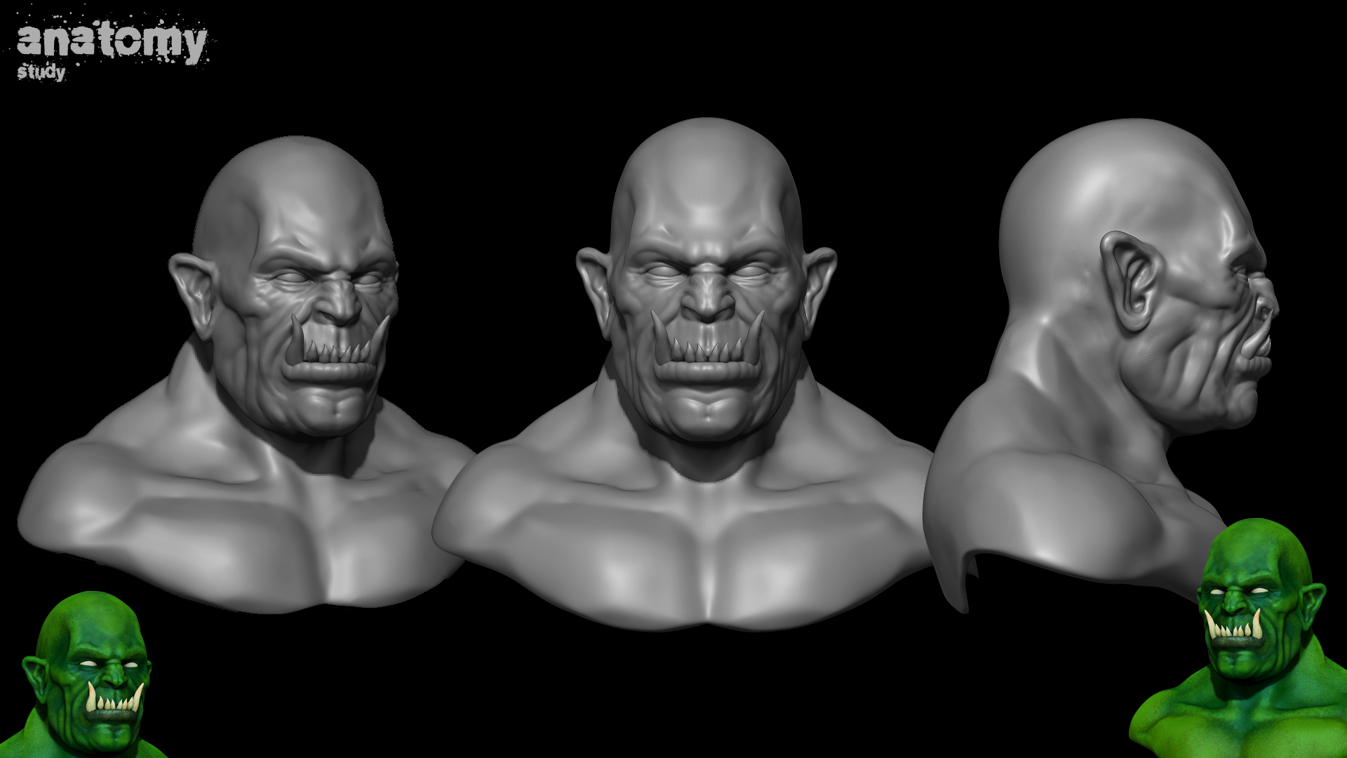Click the 'anatomy' title text
1347x758 pixels.
(x=112, y=41)
